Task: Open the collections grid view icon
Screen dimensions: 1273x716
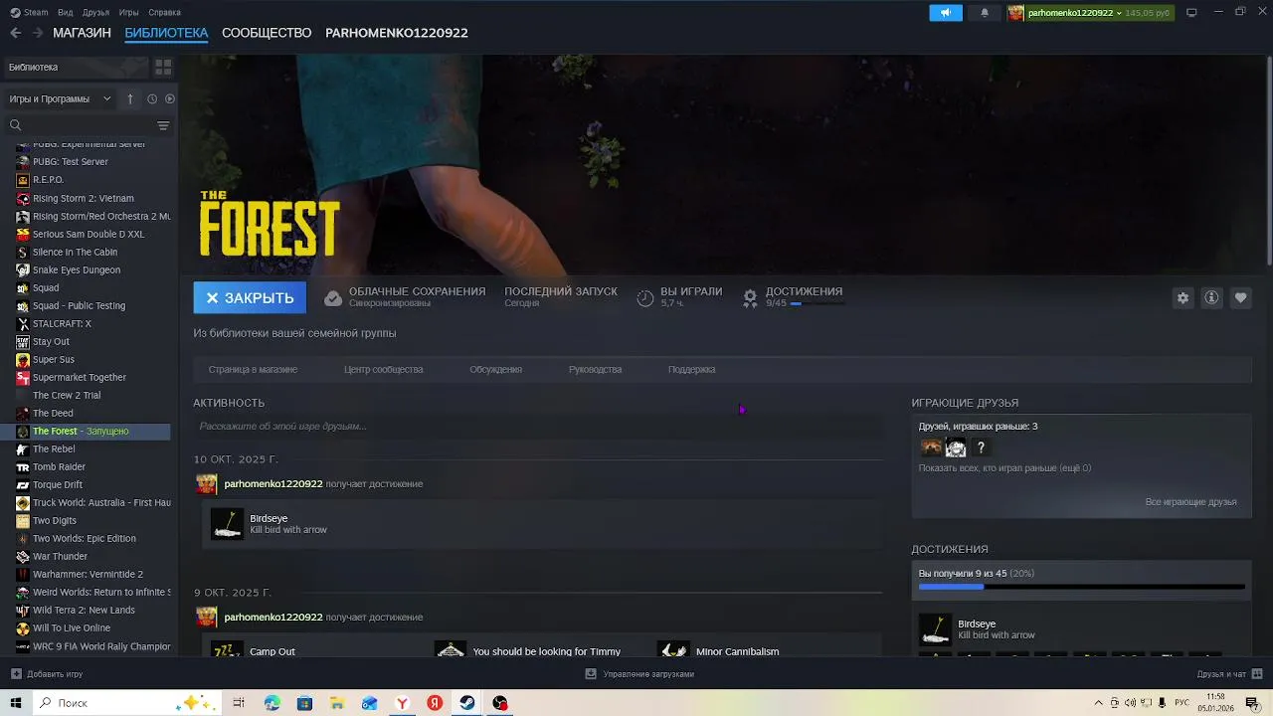Action: [163, 67]
